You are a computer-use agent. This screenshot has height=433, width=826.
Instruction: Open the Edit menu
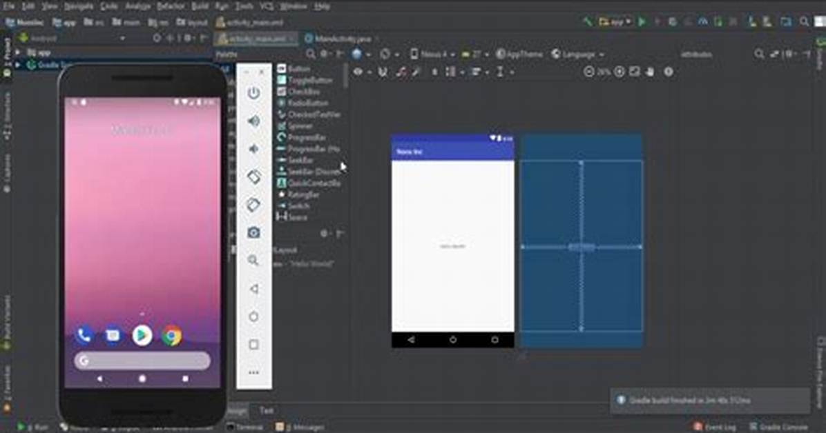point(28,6)
